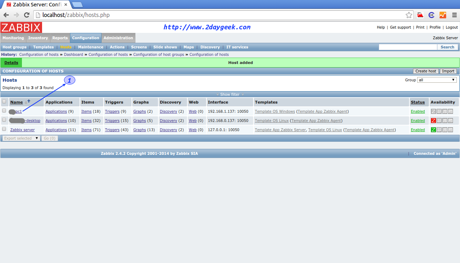460x263 pixels.
Task: Click Details in the Host added message
Action: pyautogui.click(x=11, y=63)
